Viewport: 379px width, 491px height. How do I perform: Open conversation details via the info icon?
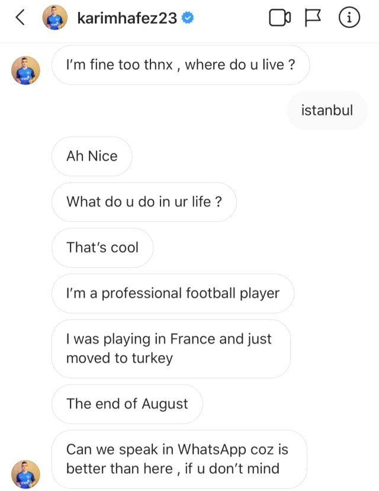(349, 18)
